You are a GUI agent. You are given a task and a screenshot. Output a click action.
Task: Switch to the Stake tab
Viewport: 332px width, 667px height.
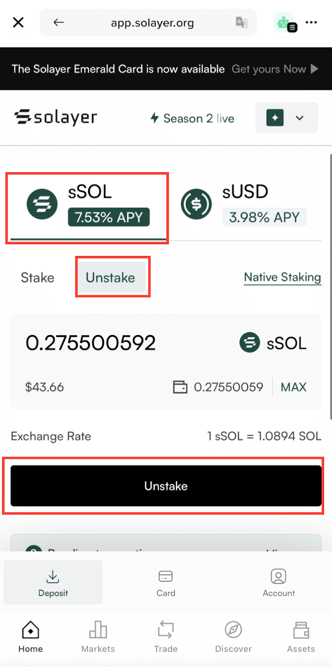pyautogui.click(x=37, y=277)
